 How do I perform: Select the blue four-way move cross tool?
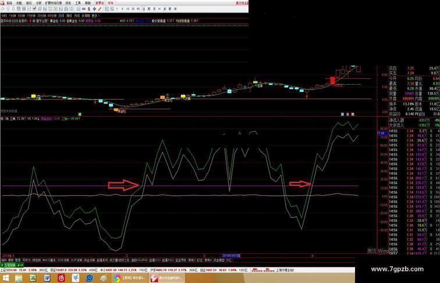[94, 9]
